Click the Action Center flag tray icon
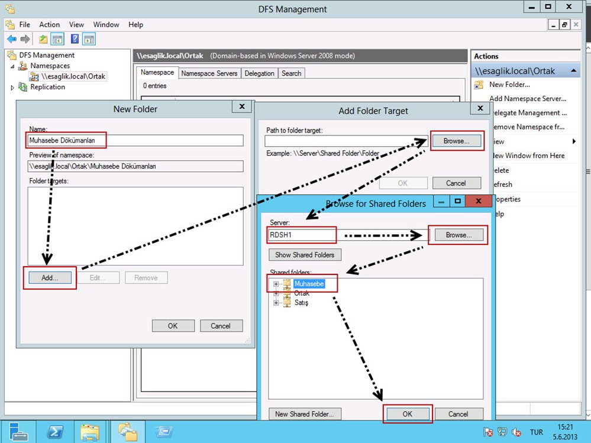 point(488,432)
